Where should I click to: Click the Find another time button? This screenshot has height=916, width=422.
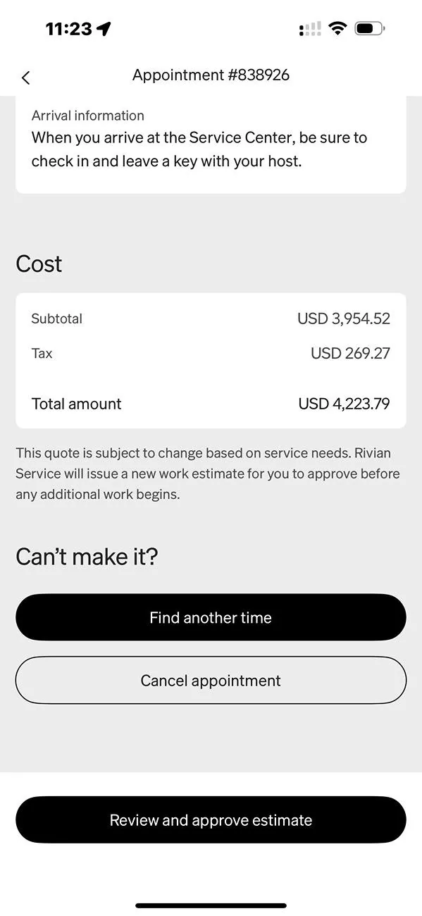click(x=211, y=617)
